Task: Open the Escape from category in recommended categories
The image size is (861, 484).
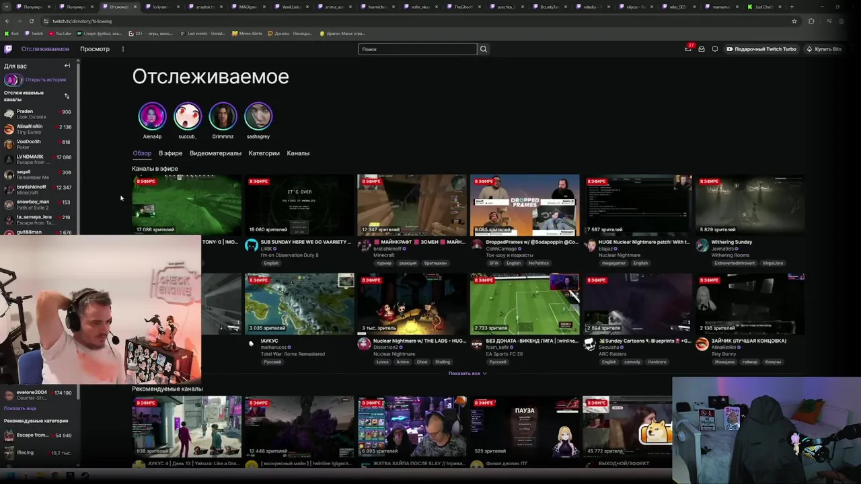Action: point(38,435)
